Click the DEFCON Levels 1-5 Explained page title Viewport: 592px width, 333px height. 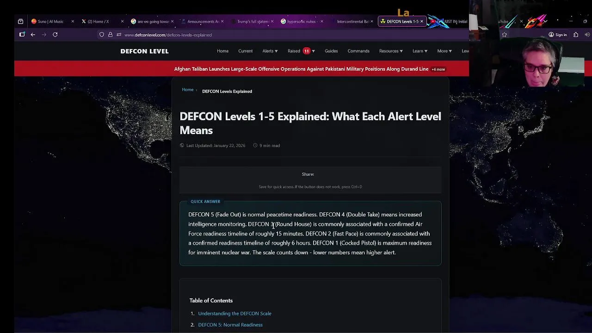click(310, 123)
